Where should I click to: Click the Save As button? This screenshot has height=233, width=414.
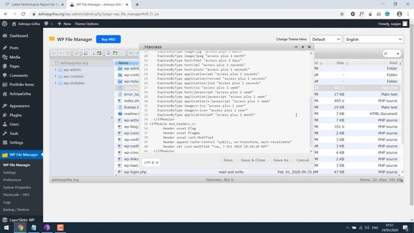click(x=281, y=160)
